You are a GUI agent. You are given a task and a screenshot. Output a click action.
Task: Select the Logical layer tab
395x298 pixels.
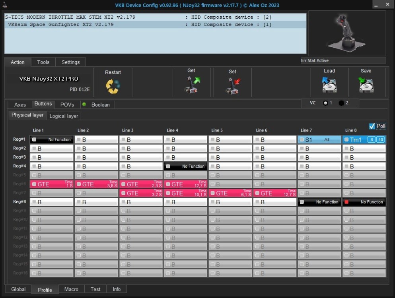(x=64, y=116)
